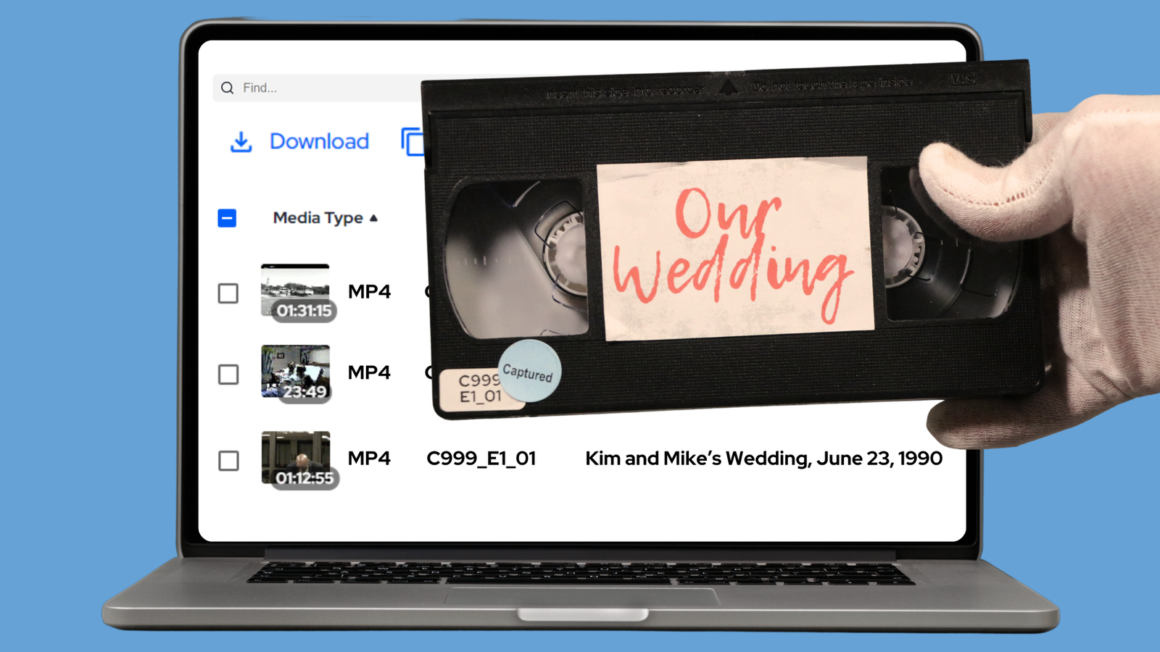Viewport: 1160px width, 652px height.
Task: Click the magnifying glass search icon
Action: [228, 88]
